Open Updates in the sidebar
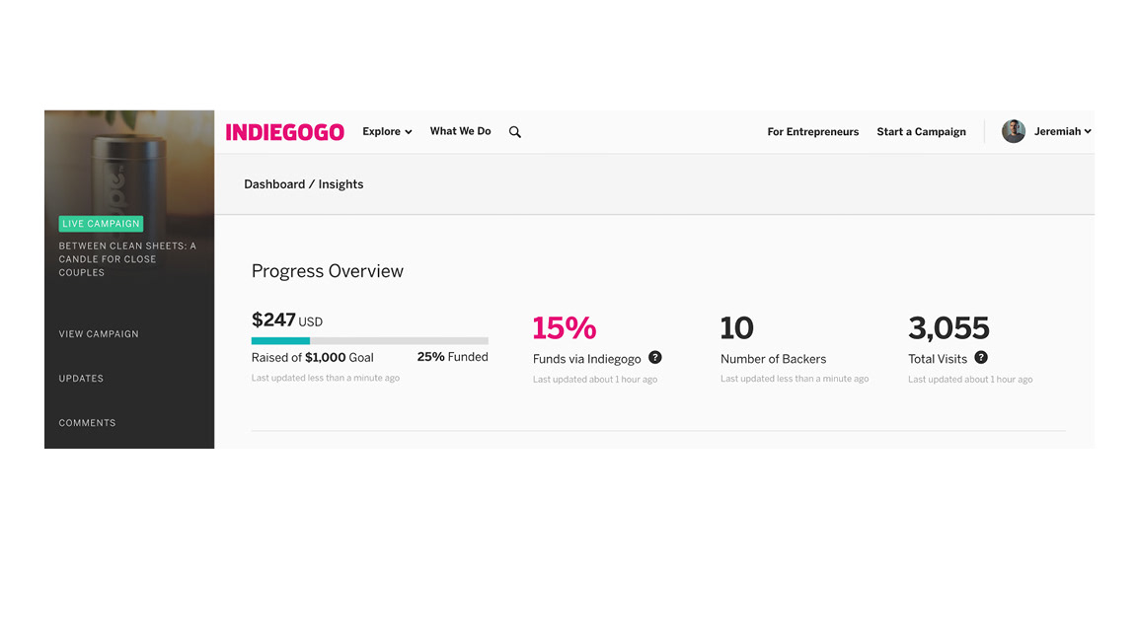Image resolution: width=1137 pixels, height=639 pixels. click(x=81, y=379)
